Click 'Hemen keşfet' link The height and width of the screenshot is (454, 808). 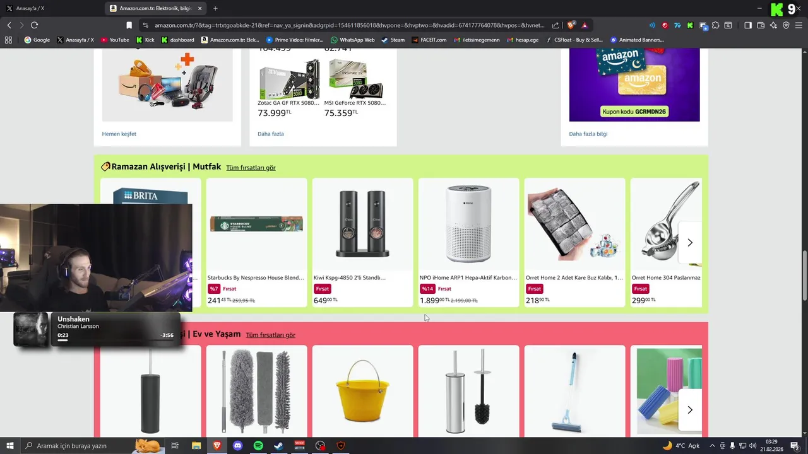pyautogui.click(x=119, y=134)
